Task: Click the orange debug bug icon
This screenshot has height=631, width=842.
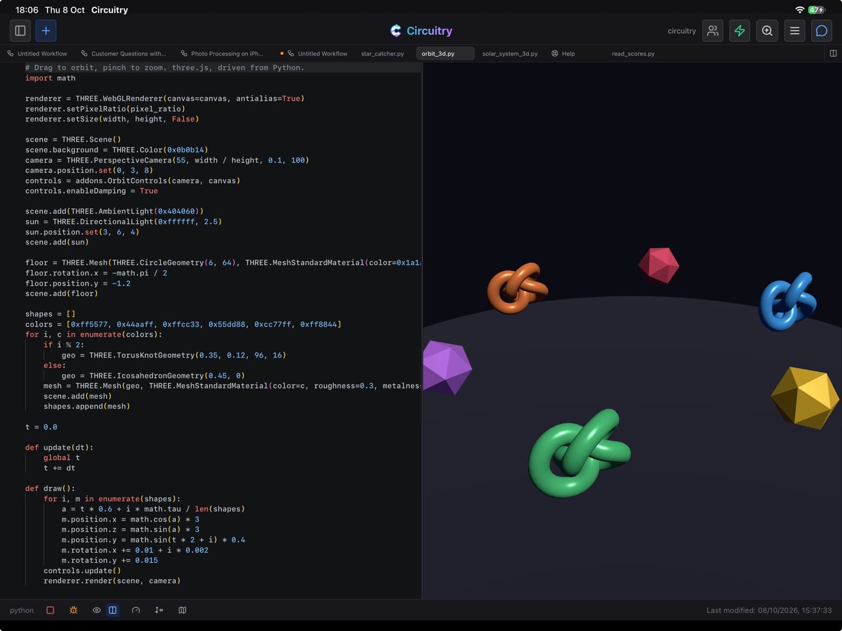Action: [74, 610]
